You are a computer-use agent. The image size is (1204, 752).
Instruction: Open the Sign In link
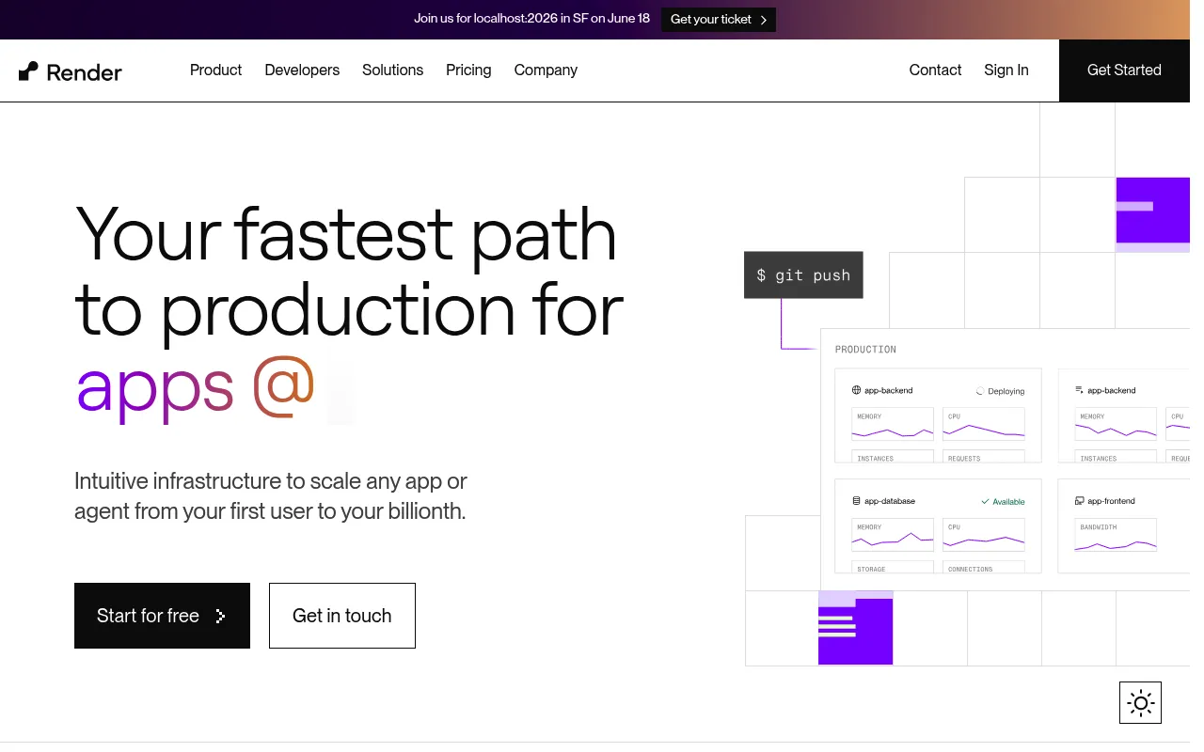click(1006, 70)
